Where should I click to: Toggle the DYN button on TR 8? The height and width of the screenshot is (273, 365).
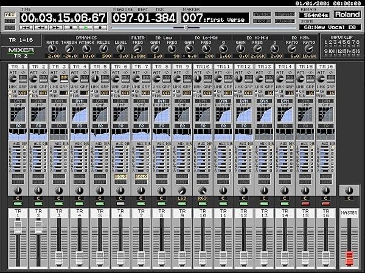(x=162, y=101)
